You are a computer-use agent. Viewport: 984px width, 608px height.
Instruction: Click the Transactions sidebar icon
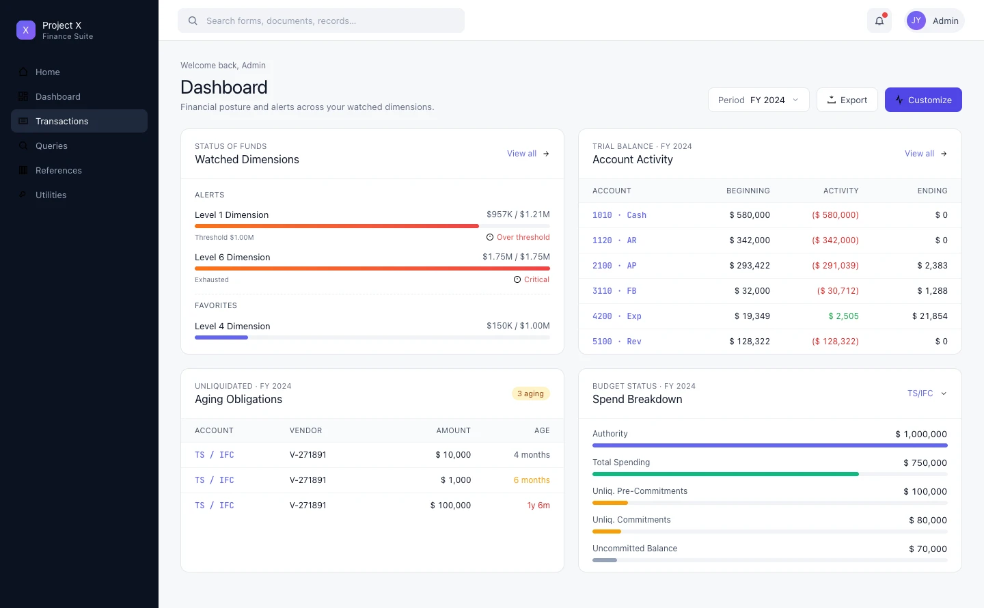(23, 121)
